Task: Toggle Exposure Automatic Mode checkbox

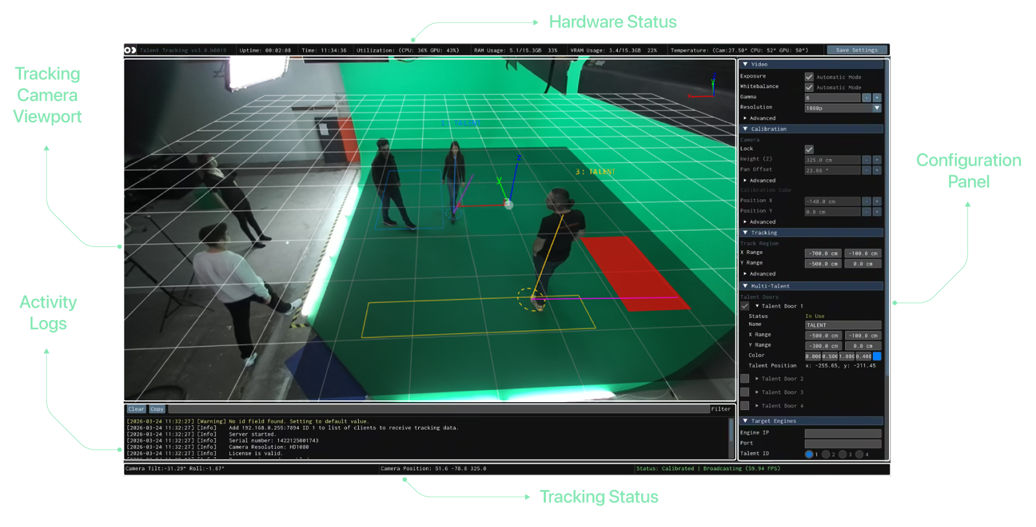Action: pyautogui.click(x=809, y=77)
